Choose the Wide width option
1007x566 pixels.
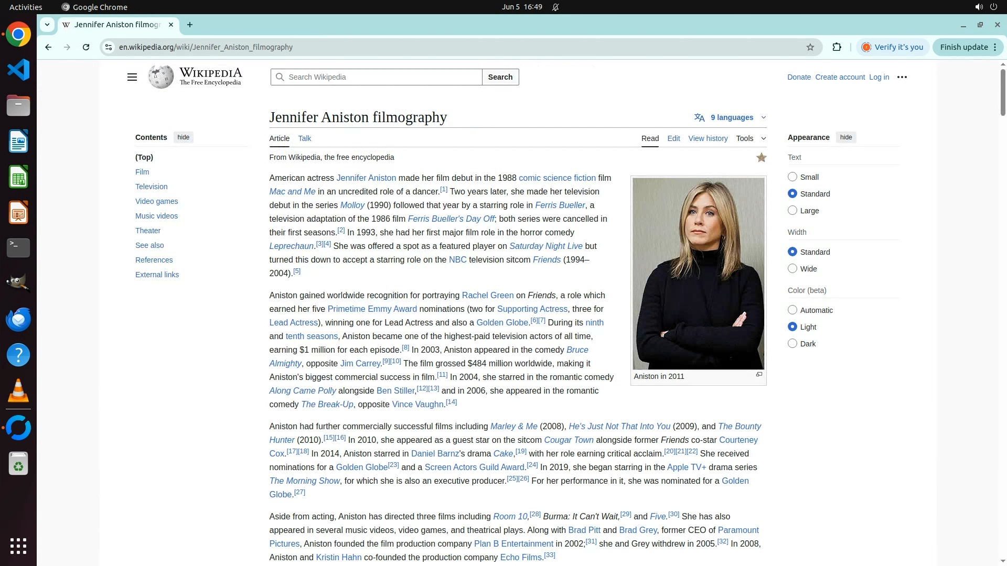point(792,269)
